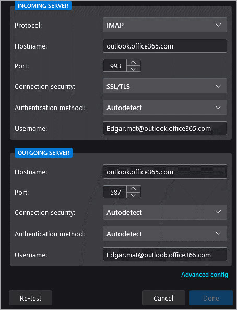Image resolution: width=237 pixels, height=310 pixels.
Task: Click the Cancel button
Action: click(x=163, y=298)
